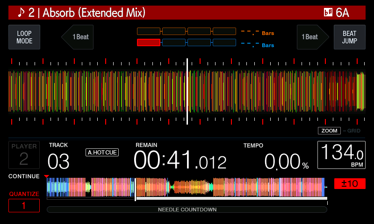Tap the LOOP MODE button
374x224 pixels.
[x=24, y=37]
